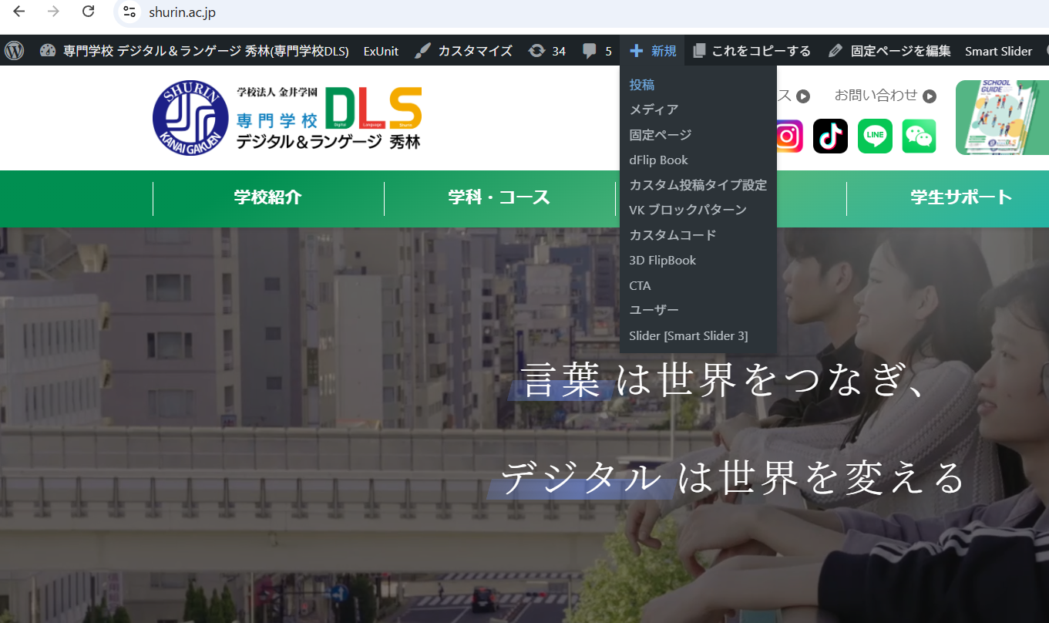Screen dimensions: 1049x623
Task: Click the browser back arrow
Action: coord(19,12)
